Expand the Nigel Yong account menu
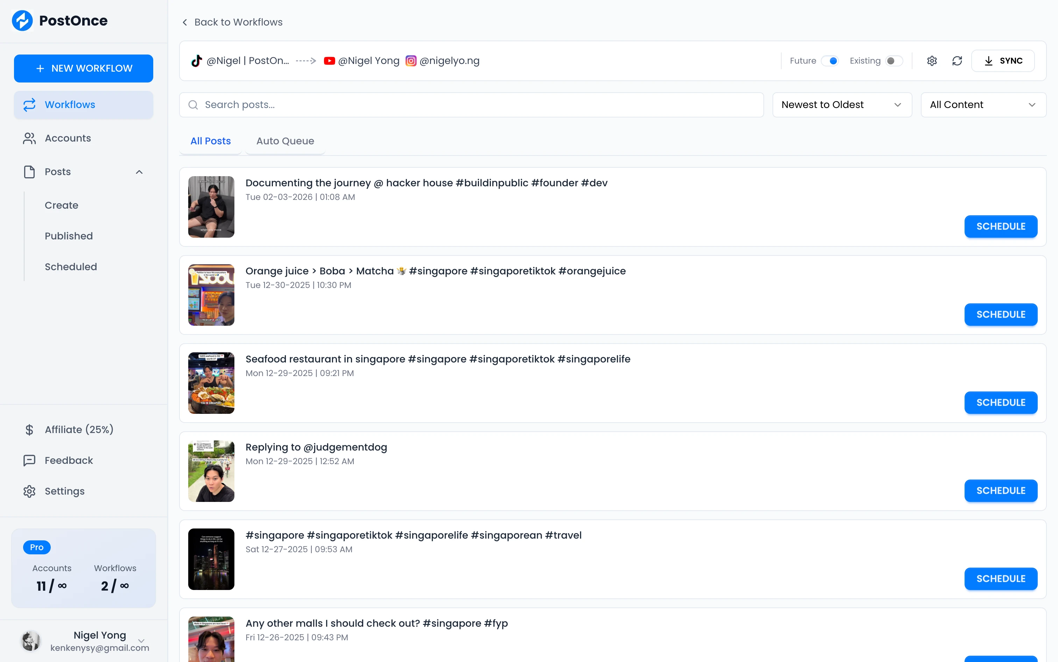1058x662 pixels. tap(141, 641)
